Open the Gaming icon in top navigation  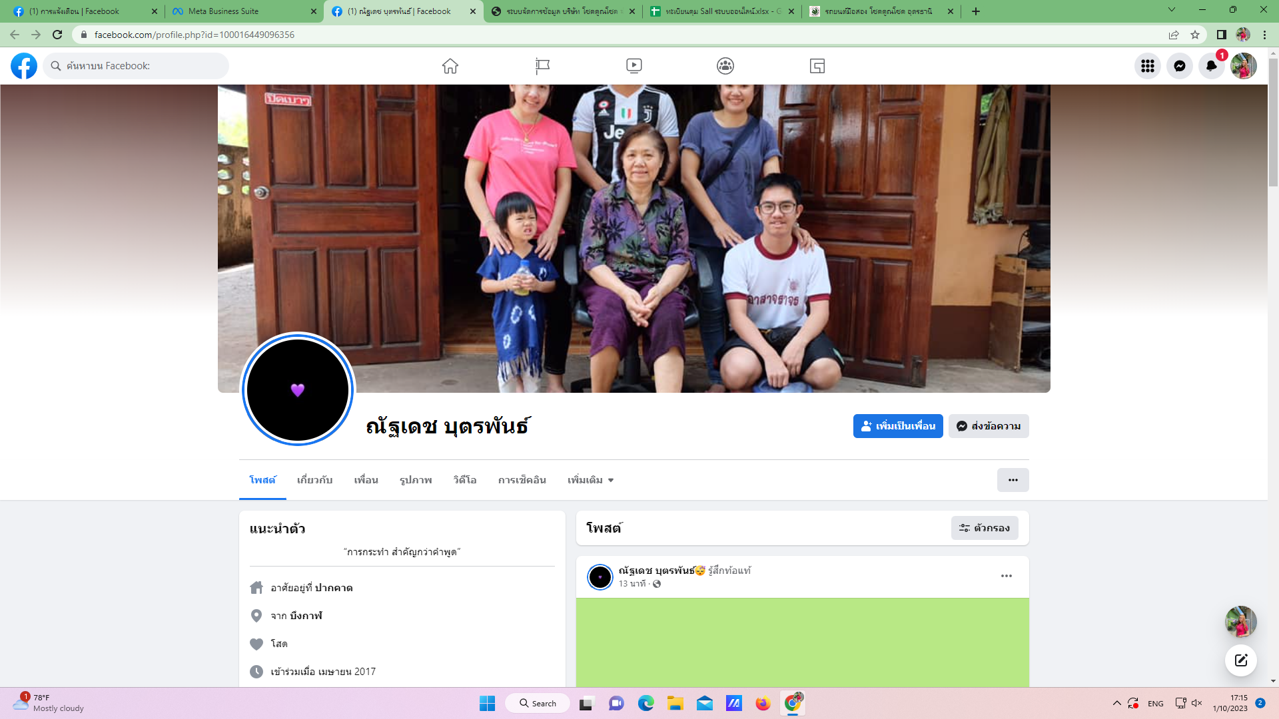click(x=817, y=66)
